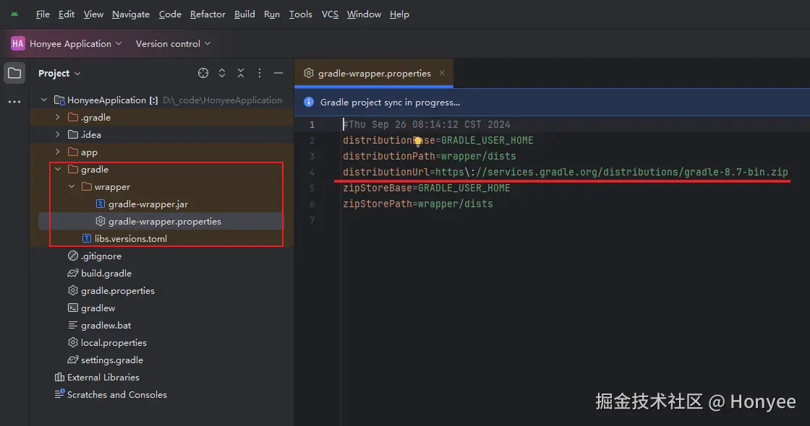Screen dimensions: 810x426
Task: Click Collapse All icon in Project panel
Action: coord(241,73)
